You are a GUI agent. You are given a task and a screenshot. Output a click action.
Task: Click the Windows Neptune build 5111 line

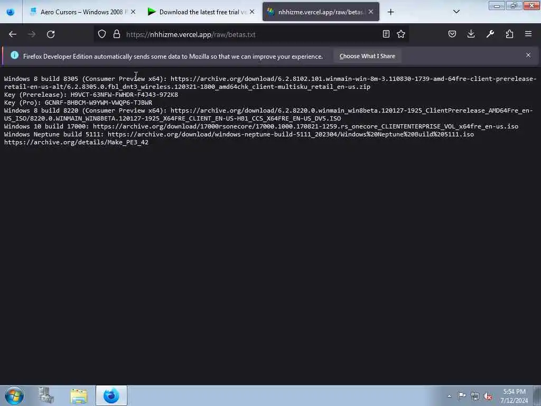tap(239, 134)
